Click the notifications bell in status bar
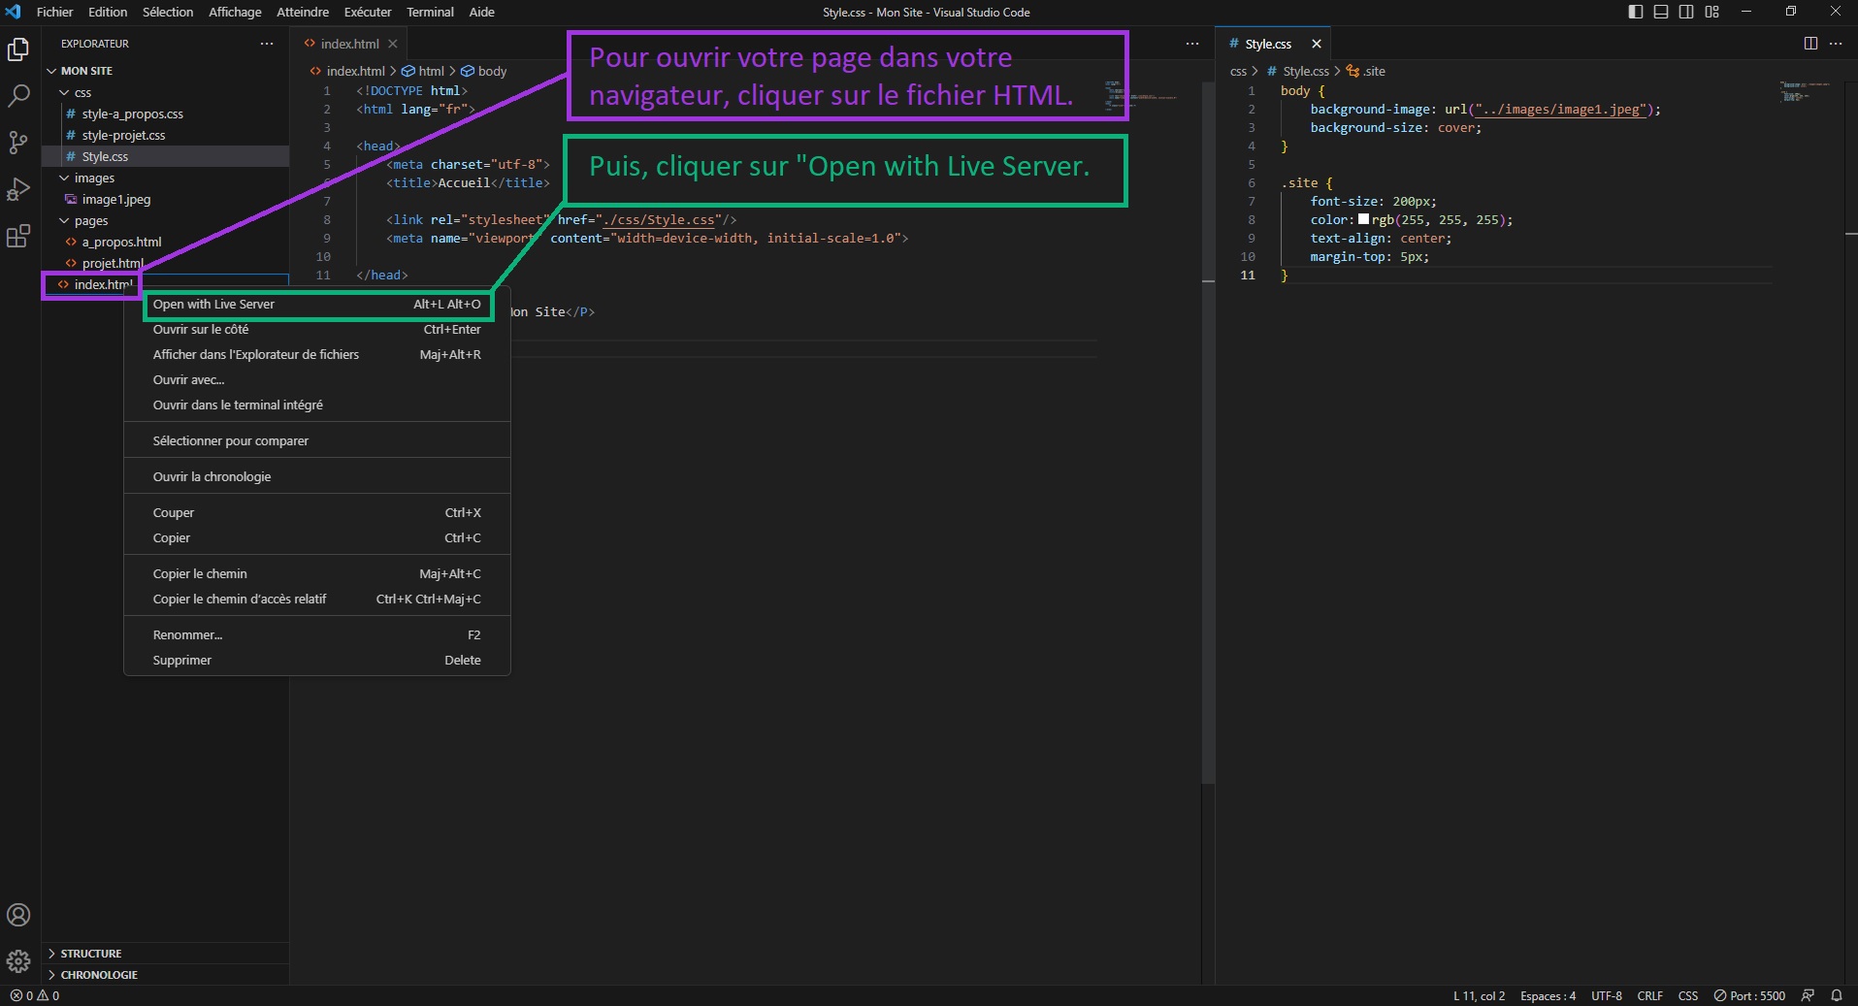This screenshot has width=1858, height=1006. coord(1836,995)
